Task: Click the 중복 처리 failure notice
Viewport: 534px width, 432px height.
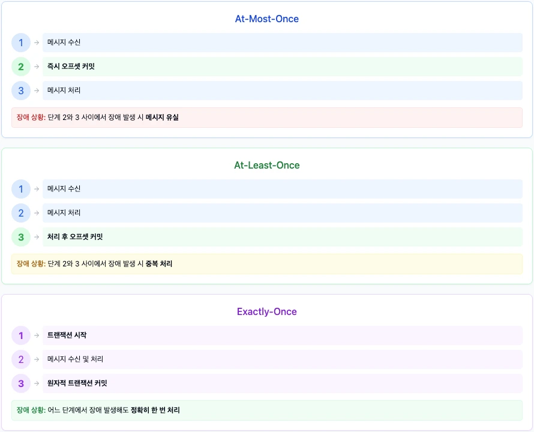Action: click(266, 264)
